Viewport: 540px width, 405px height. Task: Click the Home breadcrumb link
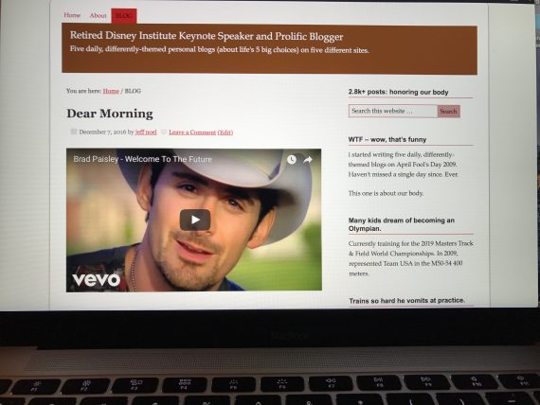point(111,91)
